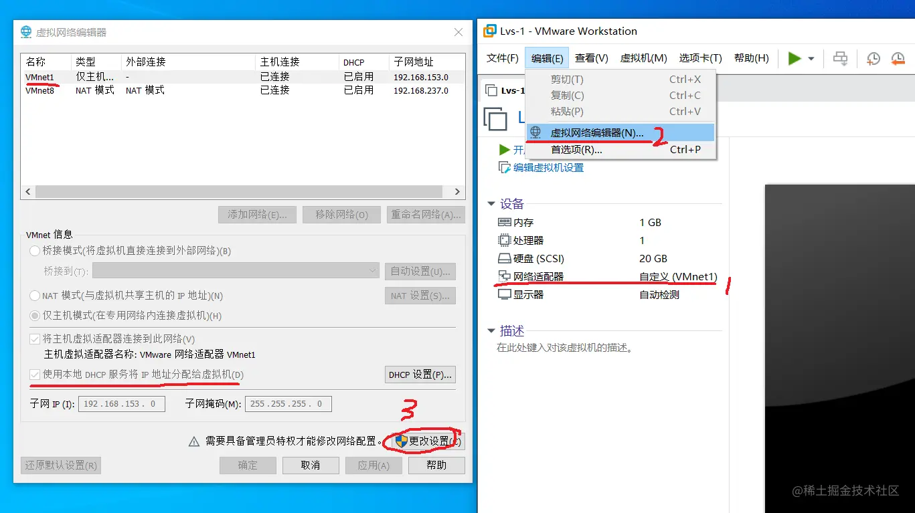The width and height of the screenshot is (915, 513).
Task: Select the 仅主机模式 radio button
Action: tap(35, 315)
